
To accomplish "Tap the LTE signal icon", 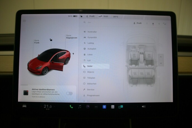I will tap(164, 24).
